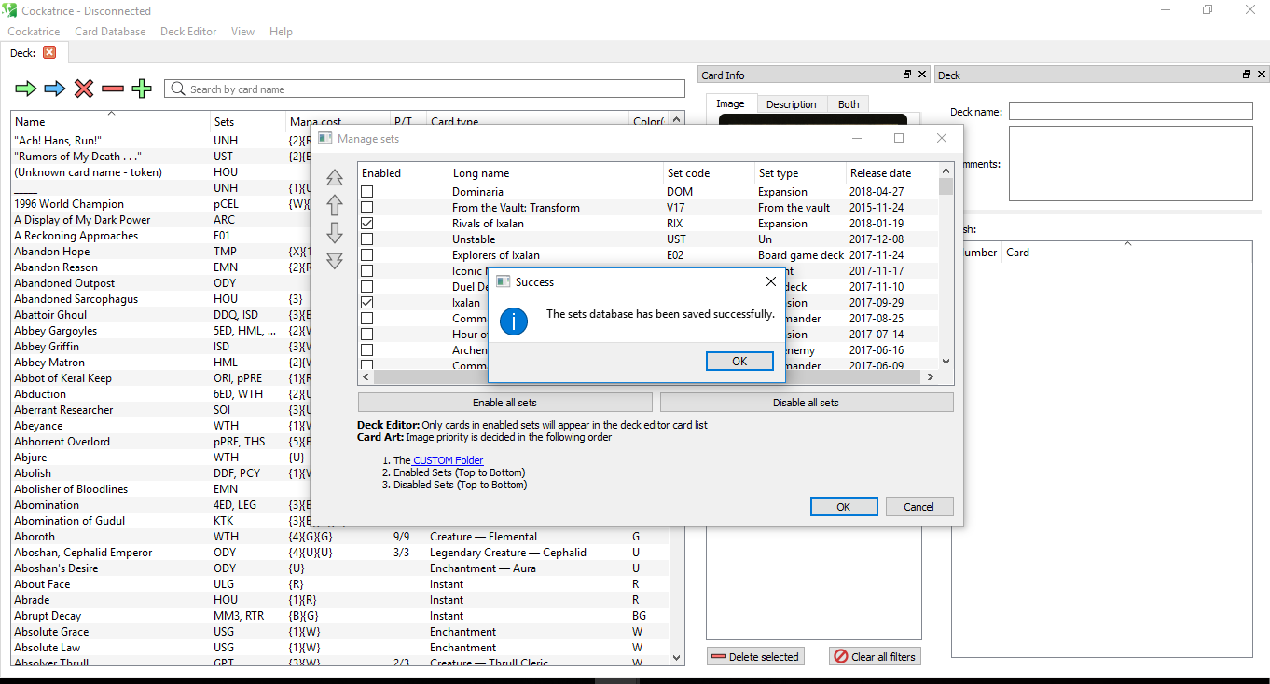Move set to top with double-up arrow
This screenshot has height=684, width=1270.
click(x=335, y=178)
